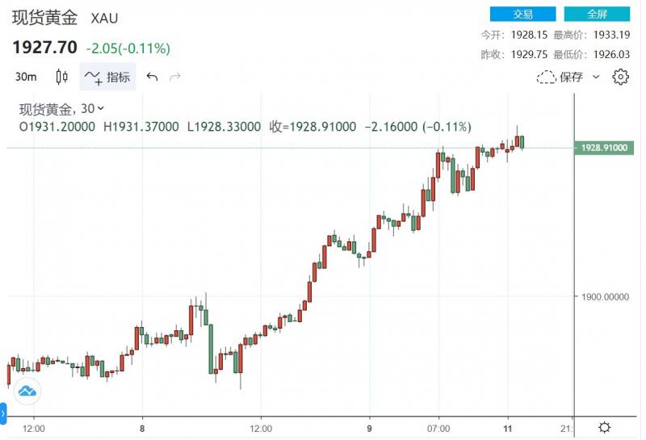Click the date 8 time axis marker
The image size is (646, 440).
pyautogui.click(x=142, y=427)
